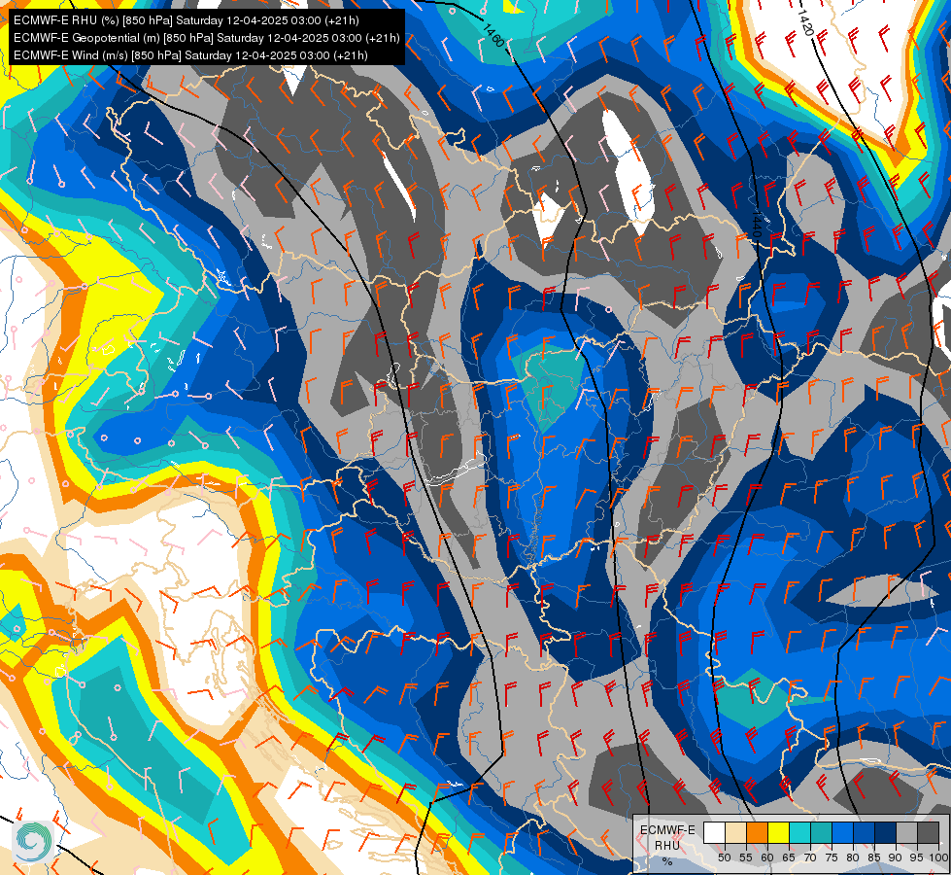951x875 pixels.
Task: Click the legend tick label 95
Action: [916, 857]
